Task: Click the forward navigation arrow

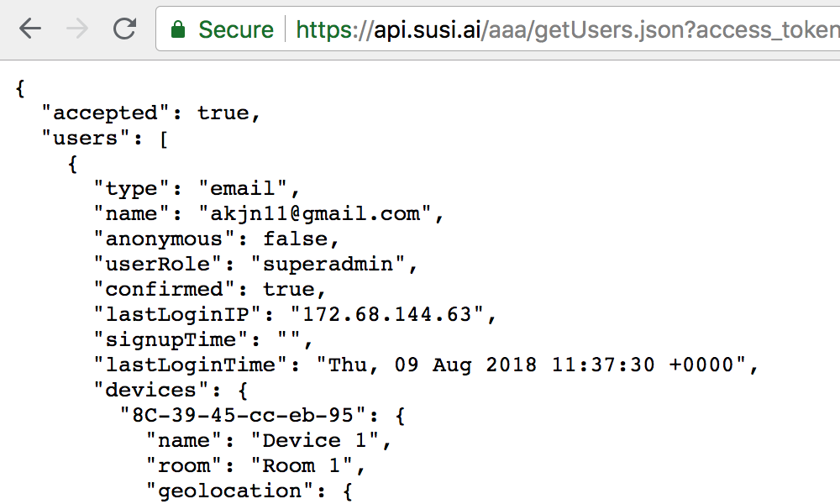Action: (x=77, y=29)
